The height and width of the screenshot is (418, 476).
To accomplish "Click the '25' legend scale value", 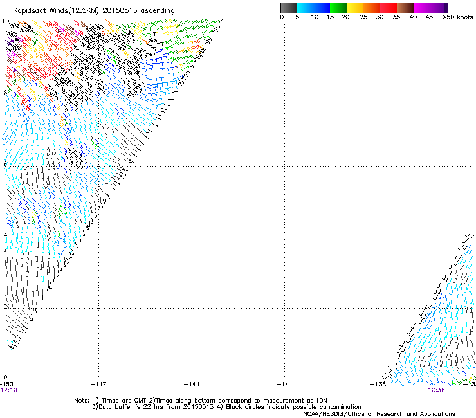I will click(363, 17).
